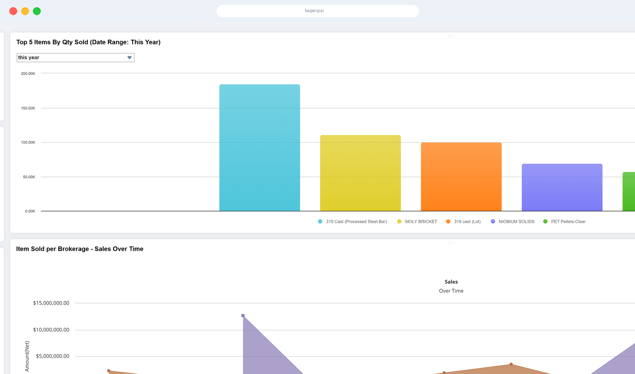Screen dimensions: 635x374
Task: Open the "this year" date range dropdown
Action: pyautogui.click(x=75, y=58)
